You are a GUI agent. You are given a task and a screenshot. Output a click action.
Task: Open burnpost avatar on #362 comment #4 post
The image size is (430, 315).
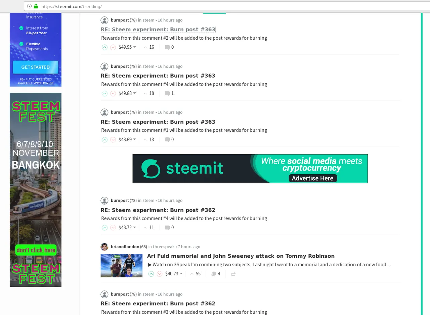pyautogui.click(x=104, y=200)
